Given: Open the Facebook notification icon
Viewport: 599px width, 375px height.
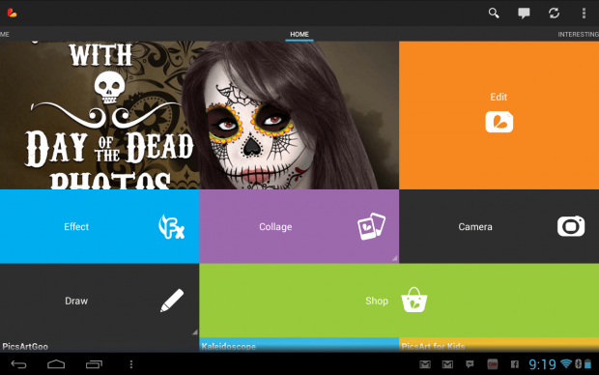Looking at the screenshot, I should (515, 364).
